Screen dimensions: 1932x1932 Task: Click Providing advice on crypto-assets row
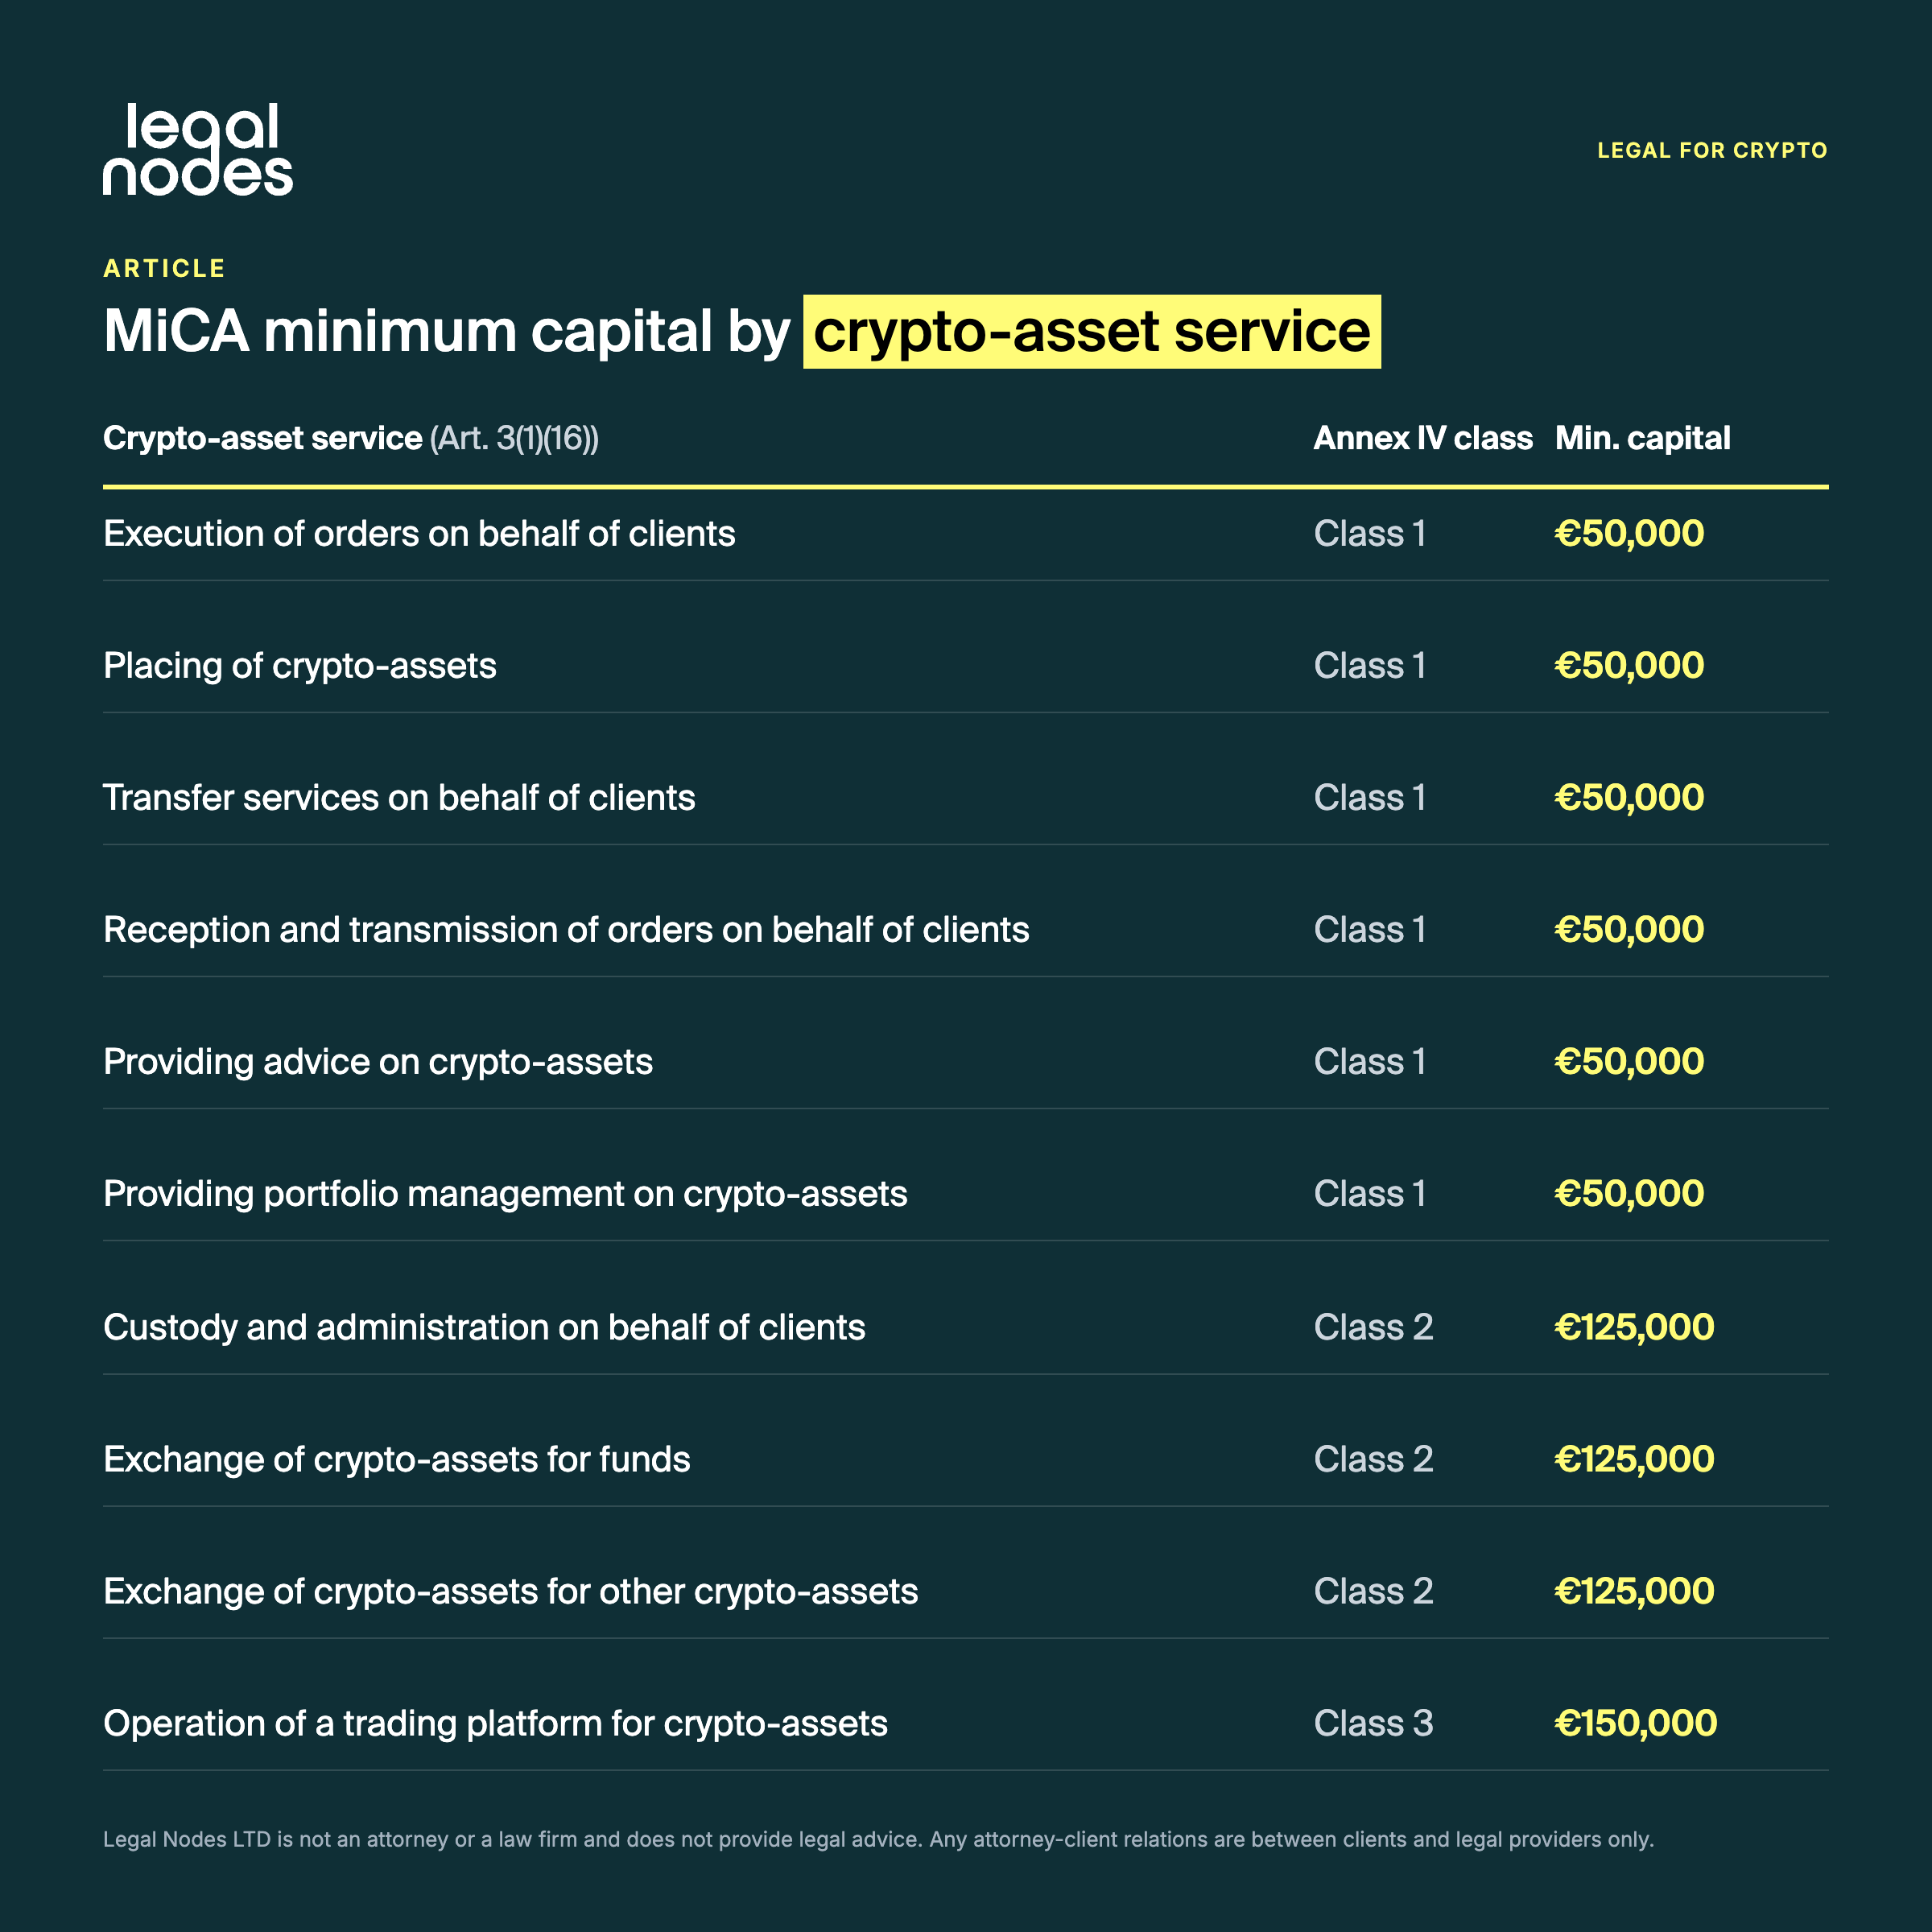(965, 1062)
